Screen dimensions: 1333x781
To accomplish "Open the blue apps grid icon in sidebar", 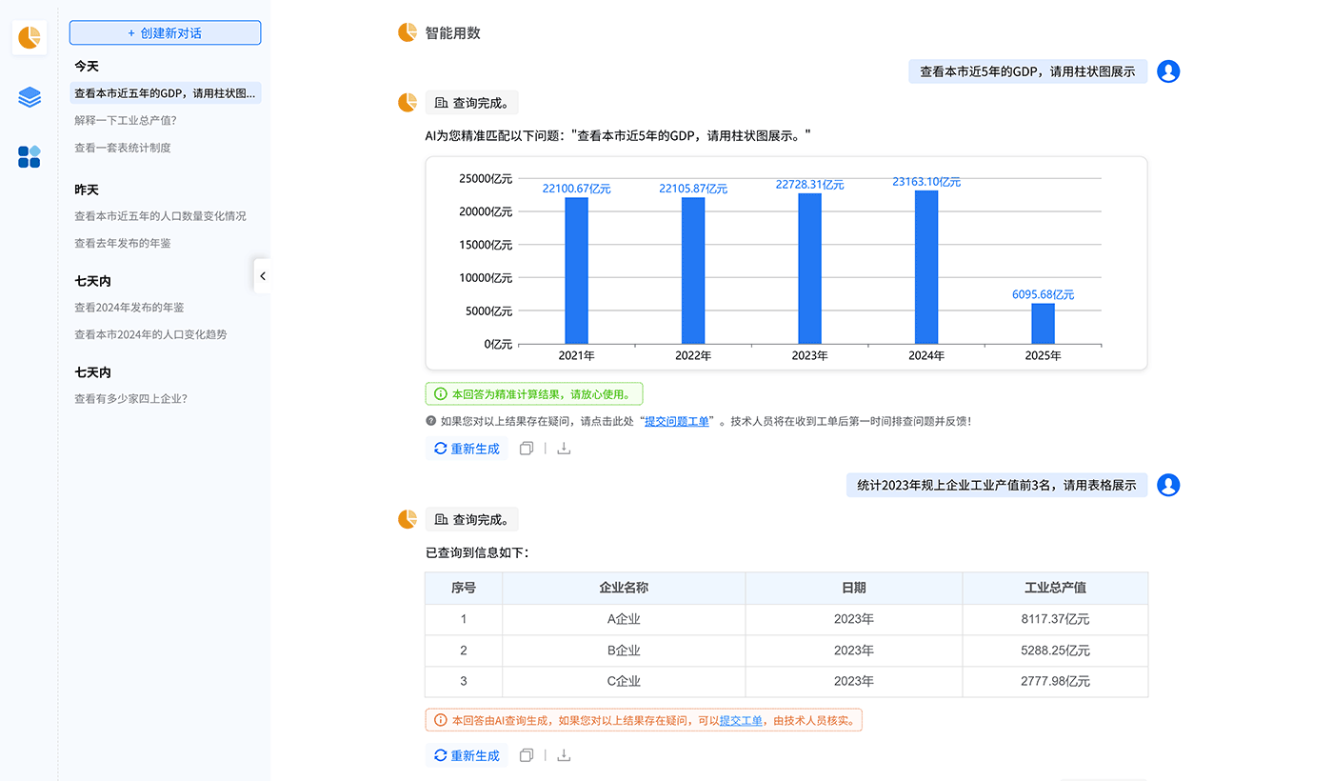I will coord(29,156).
